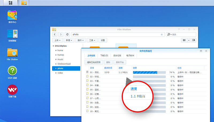214x122 pixels.
Task: Go back with the left arrow button
Action: click(x=55, y=34)
